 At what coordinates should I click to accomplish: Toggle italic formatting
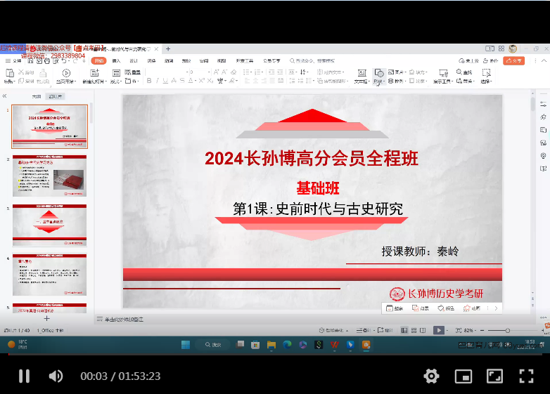[x=157, y=81]
